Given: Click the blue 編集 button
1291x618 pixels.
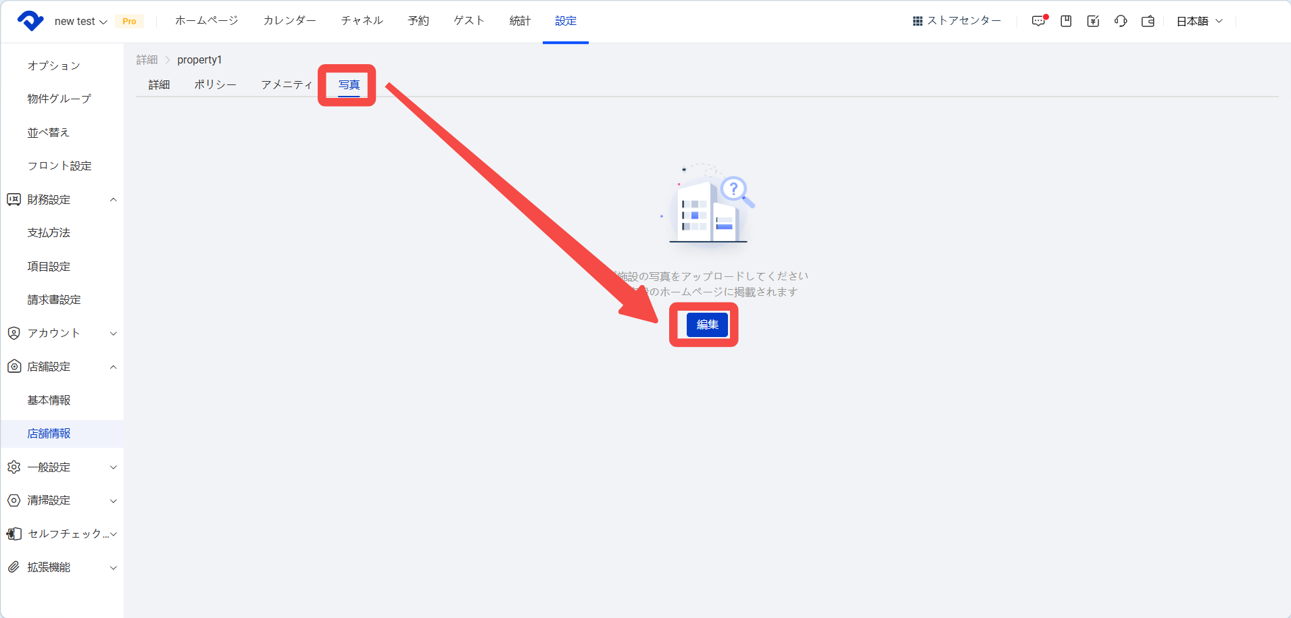Looking at the screenshot, I should 707,325.
